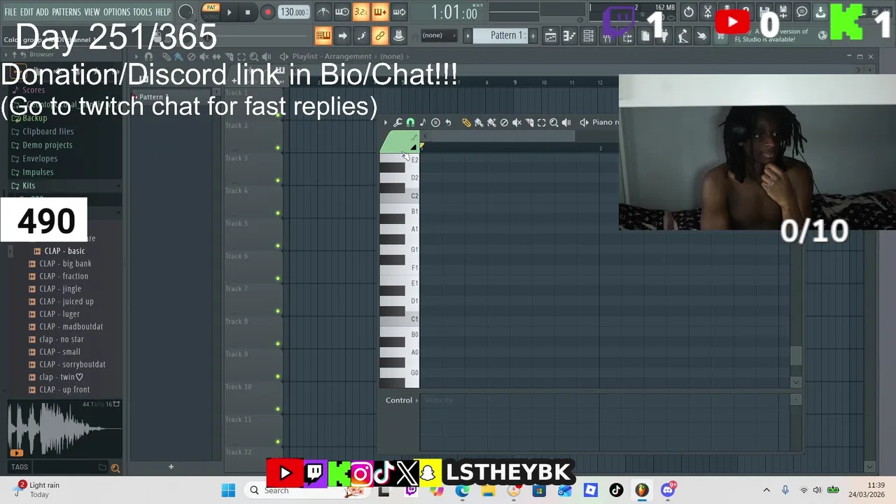Image resolution: width=896 pixels, height=504 pixels.
Task: Click the piano roll undo arrow icon
Action: pos(448,122)
